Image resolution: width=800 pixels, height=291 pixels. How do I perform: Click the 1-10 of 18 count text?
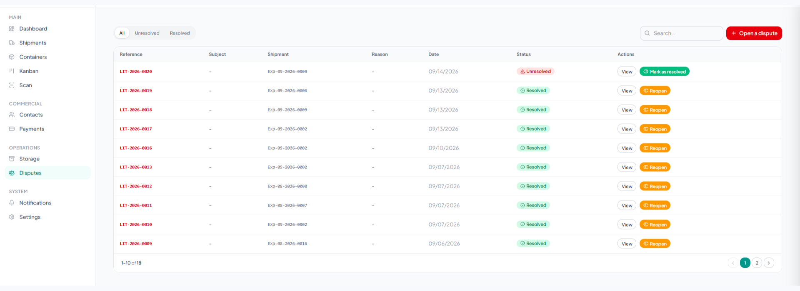(x=131, y=263)
